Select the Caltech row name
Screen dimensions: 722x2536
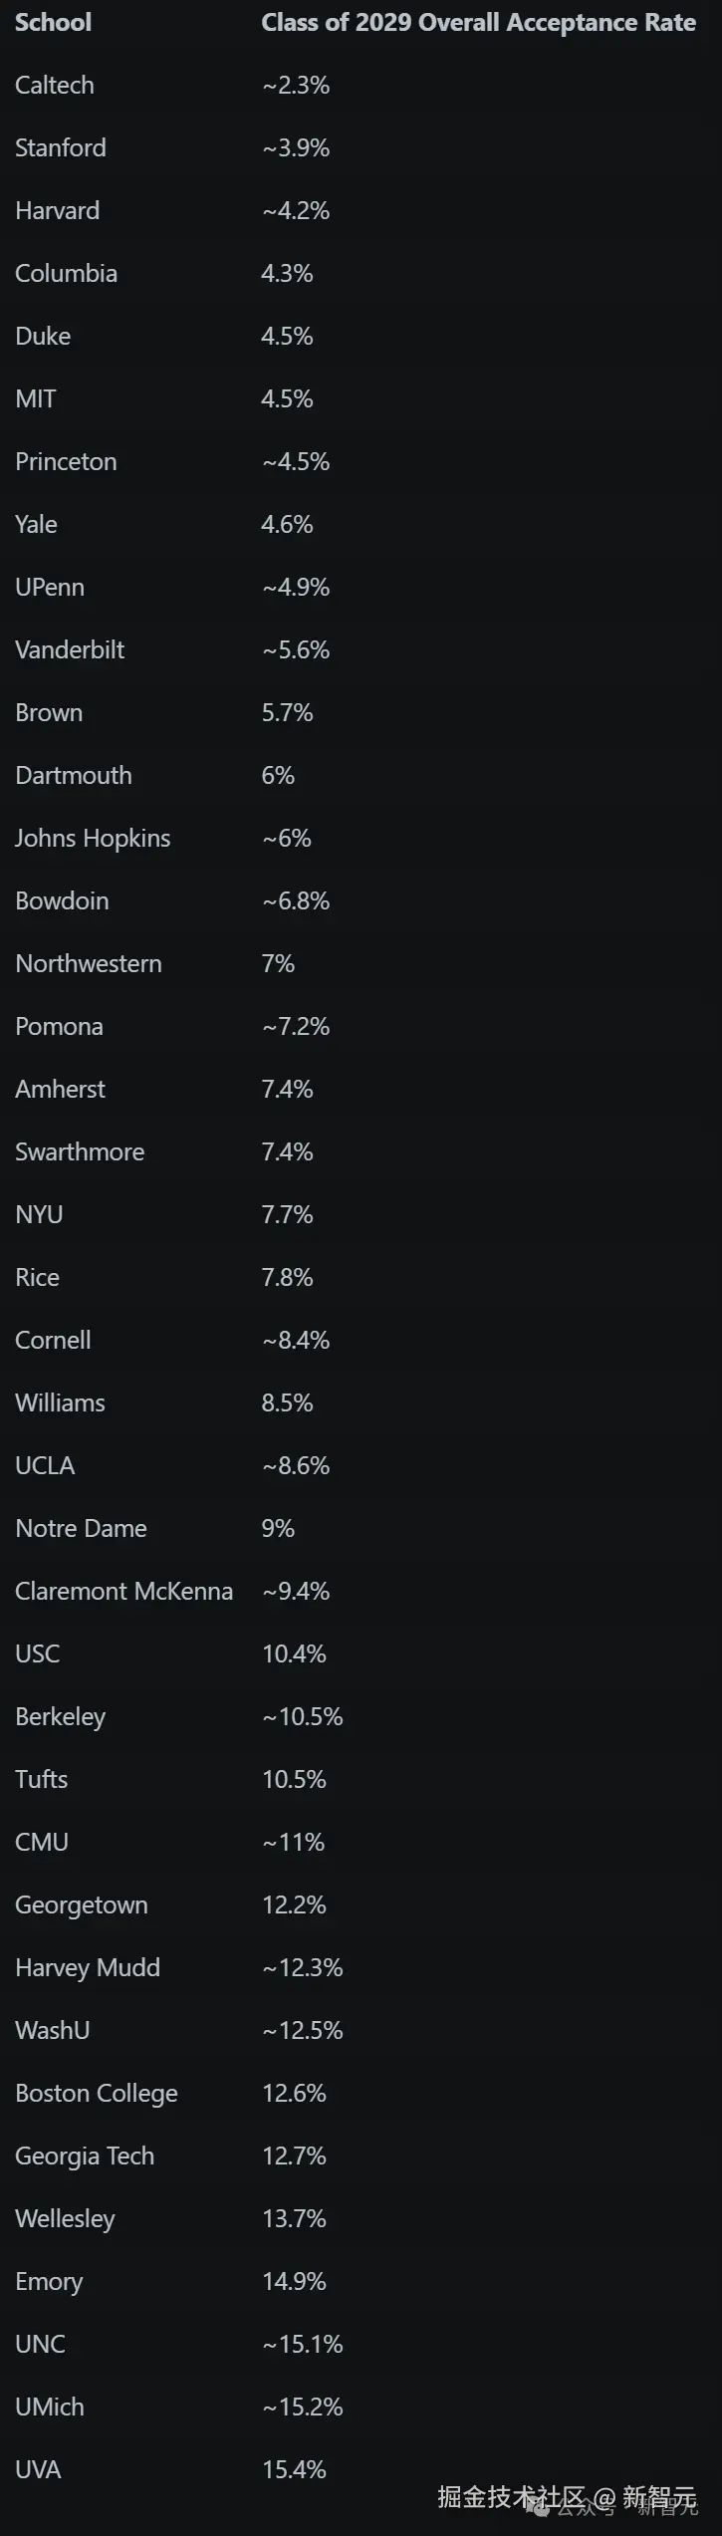[55, 85]
